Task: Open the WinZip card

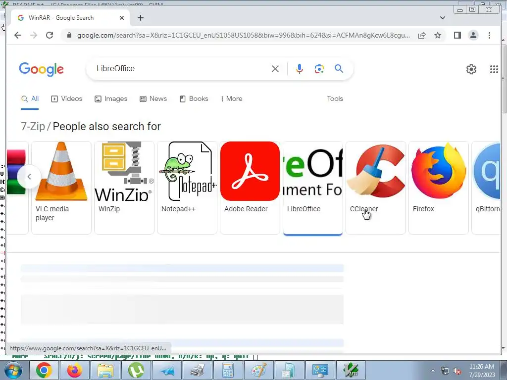Action: point(124,188)
